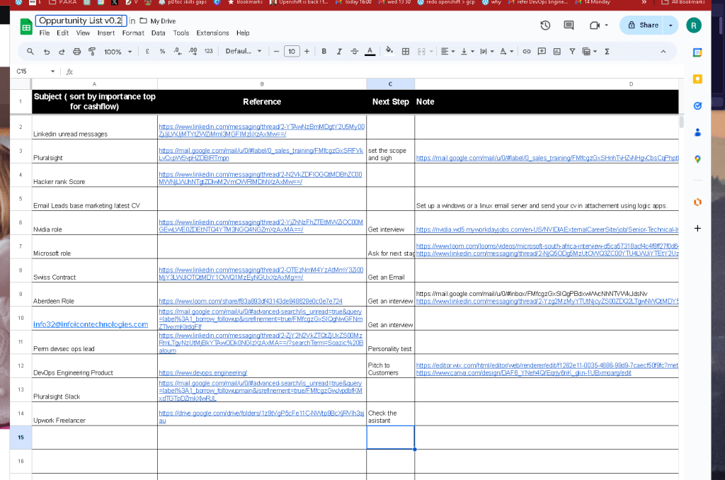Open the zoom 100% dropdown
The width and height of the screenshot is (725, 480).
[118, 52]
